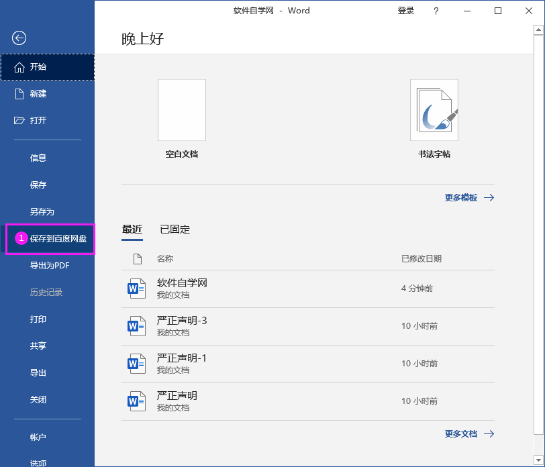Click the Help question mark icon
The width and height of the screenshot is (545, 467).
click(x=436, y=11)
